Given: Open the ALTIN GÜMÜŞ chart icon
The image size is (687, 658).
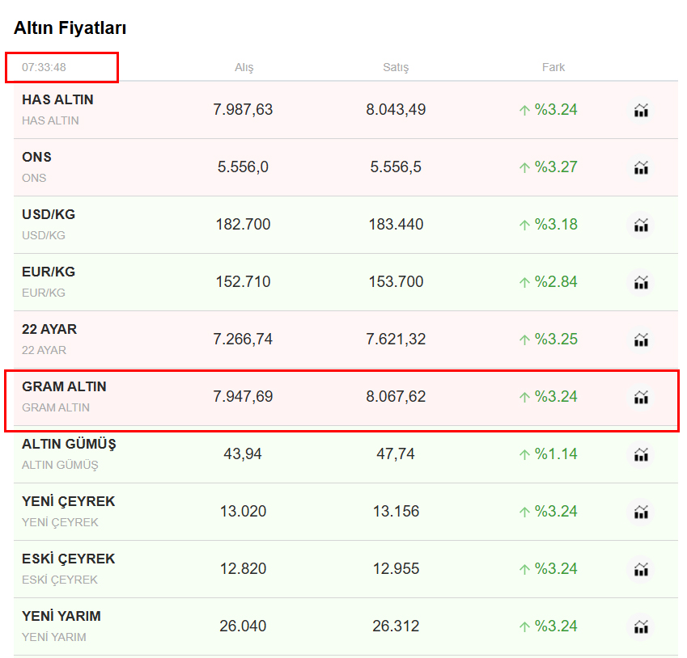Looking at the screenshot, I should pyautogui.click(x=641, y=455).
